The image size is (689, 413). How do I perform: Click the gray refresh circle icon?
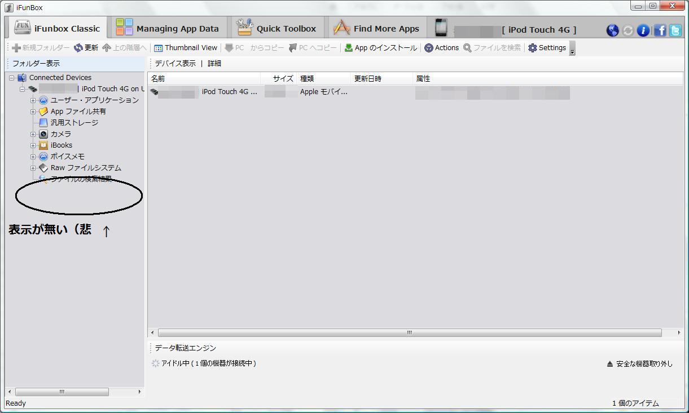point(627,30)
